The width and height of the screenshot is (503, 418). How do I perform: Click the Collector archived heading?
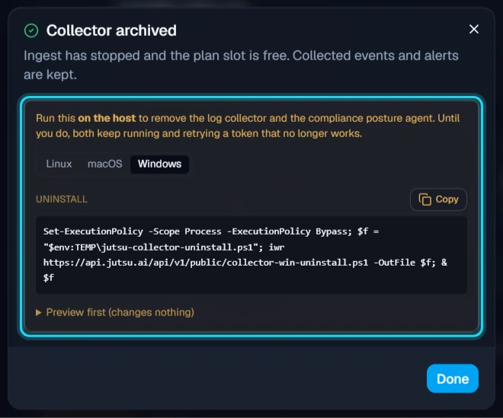pos(111,30)
